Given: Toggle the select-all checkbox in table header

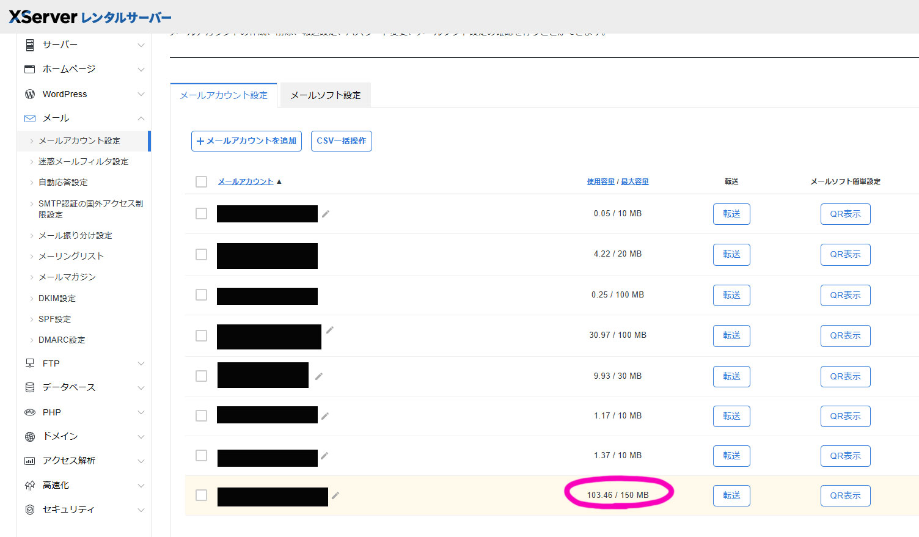Looking at the screenshot, I should tap(201, 181).
